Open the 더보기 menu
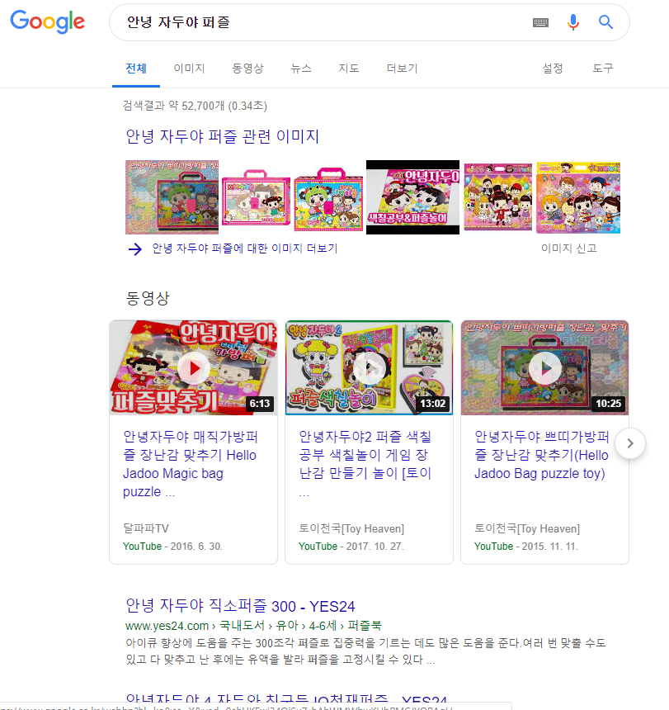669x710 pixels. coord(402,69)
